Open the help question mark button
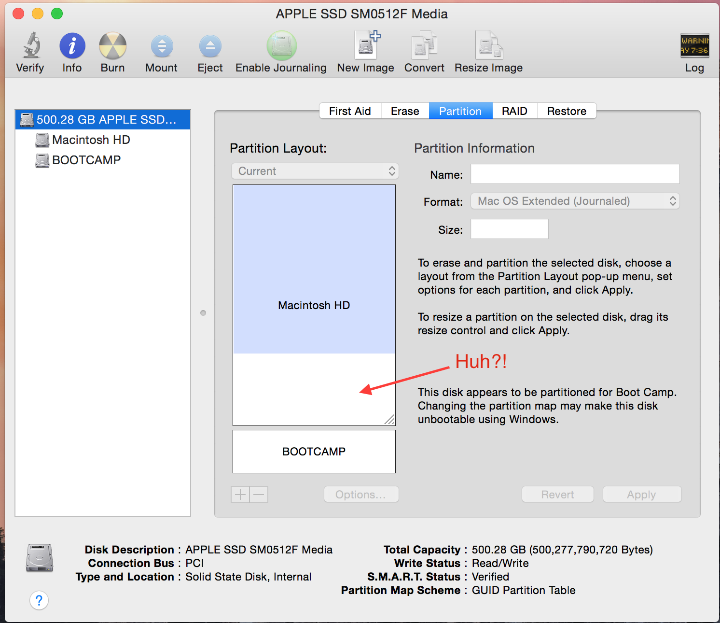 [x=39, y=600]
